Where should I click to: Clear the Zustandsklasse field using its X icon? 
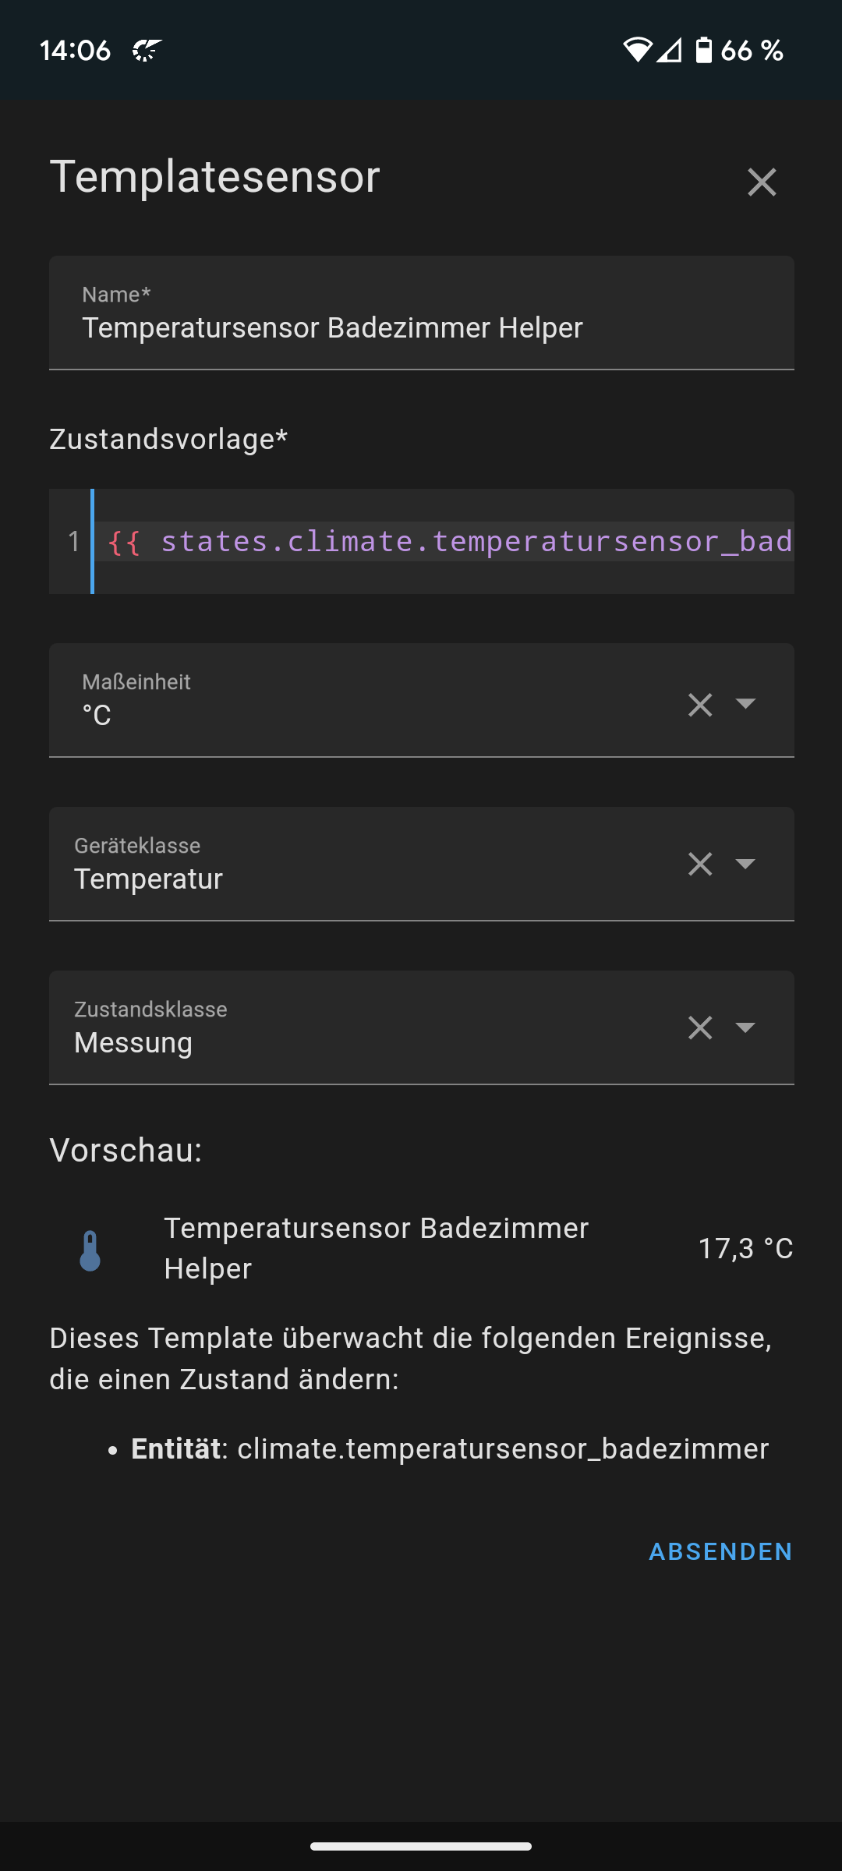click(699, 1027)
